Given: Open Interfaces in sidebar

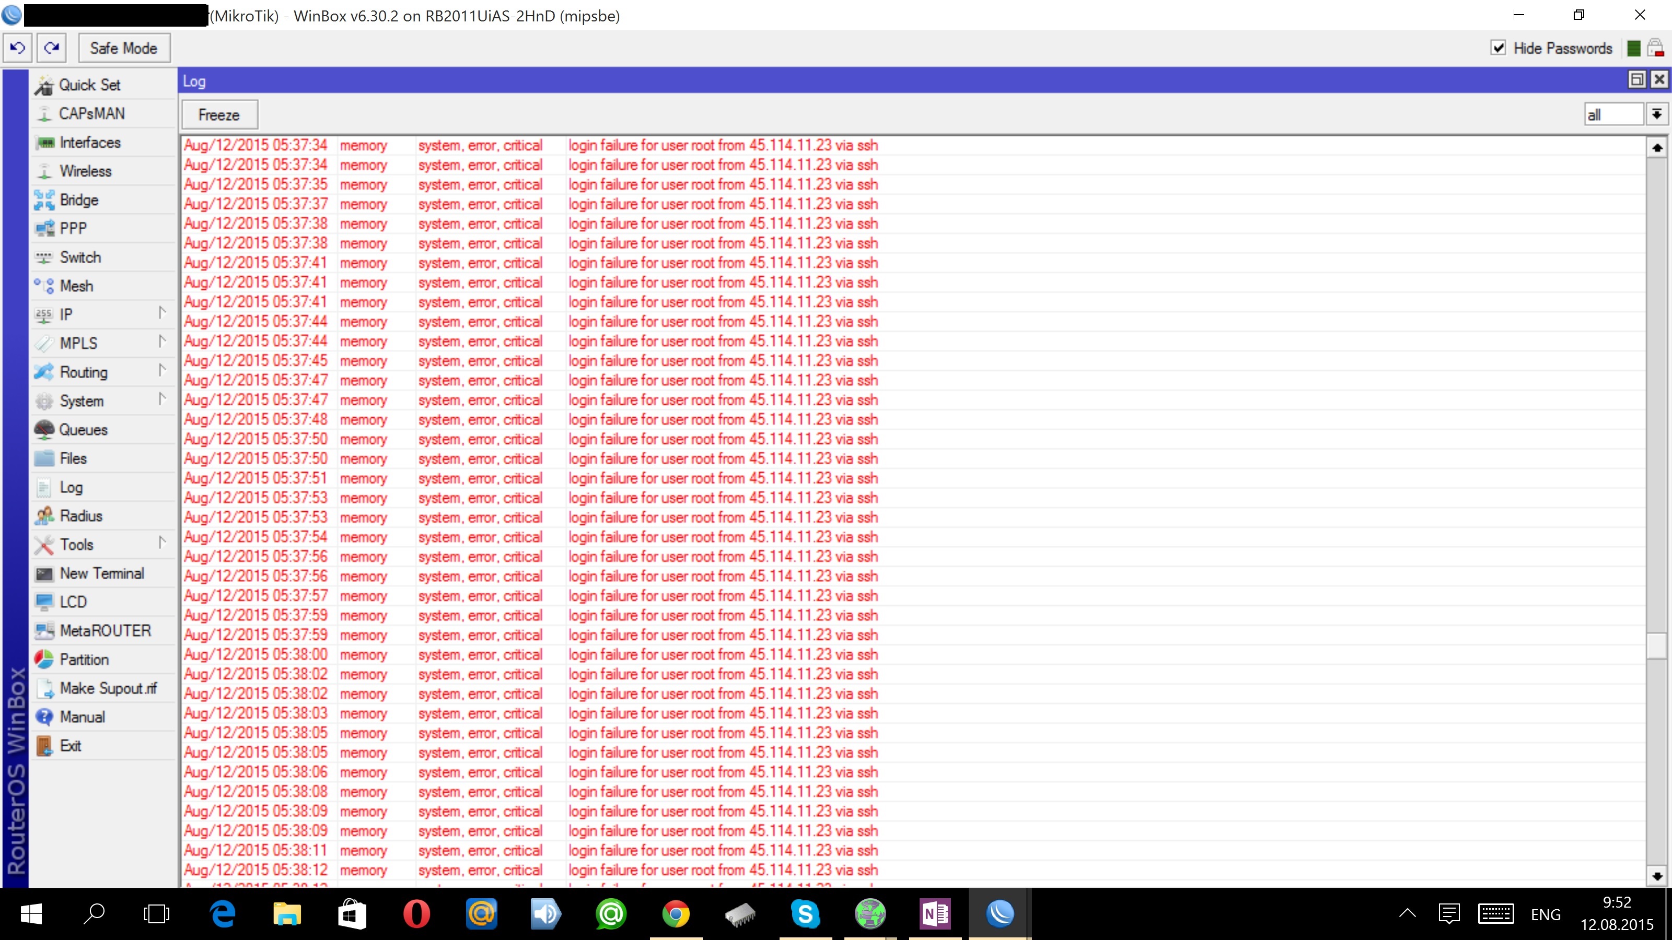Looking at the screenshot, I should click(x=89, y=143).
